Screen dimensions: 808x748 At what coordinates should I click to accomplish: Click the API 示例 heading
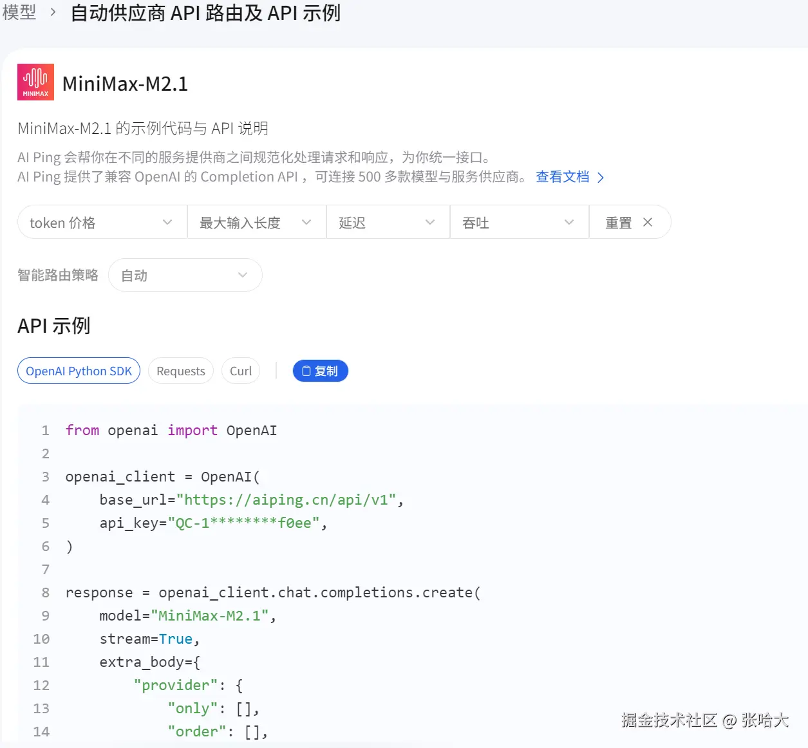(54, 326)
